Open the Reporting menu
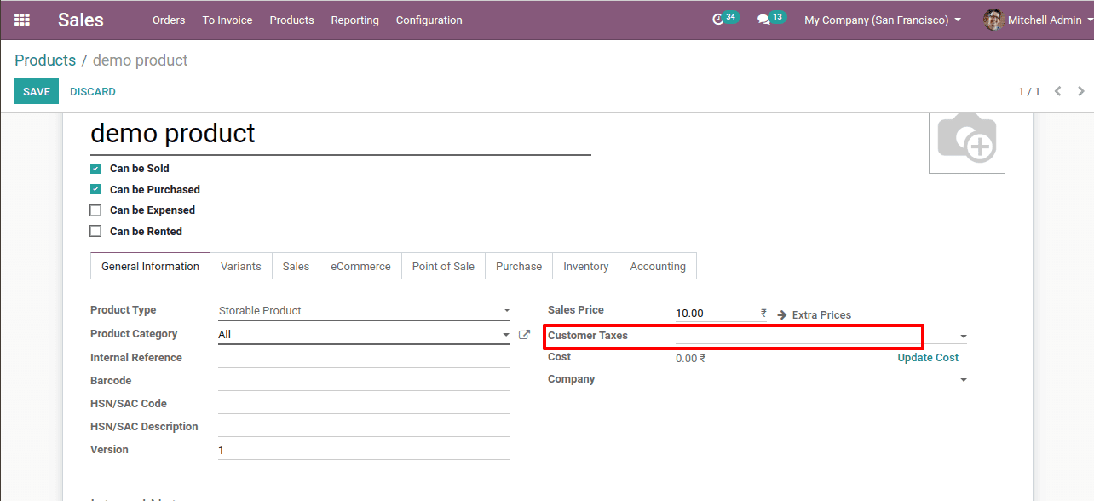The image size is (1094, 501). pyautogui.click(x=354, y=20)
